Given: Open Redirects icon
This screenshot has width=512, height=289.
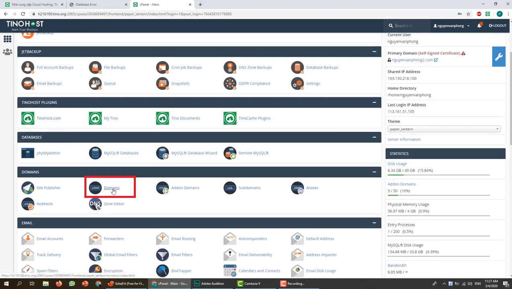Looking at the screenshot, I should click(28, 204).
